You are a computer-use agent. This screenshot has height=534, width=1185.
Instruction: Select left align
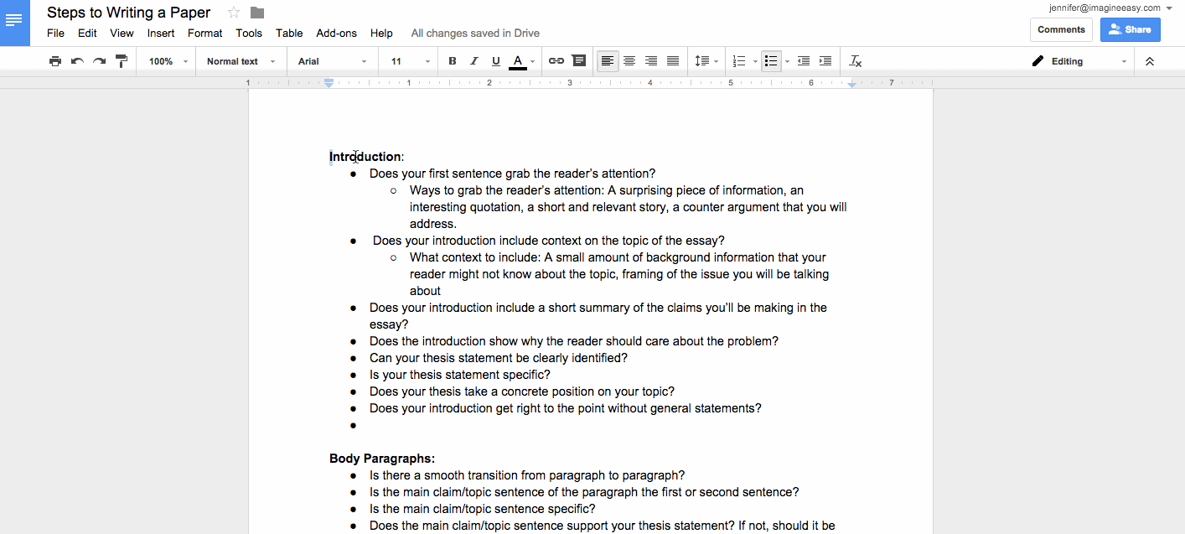tap(608, 61)
